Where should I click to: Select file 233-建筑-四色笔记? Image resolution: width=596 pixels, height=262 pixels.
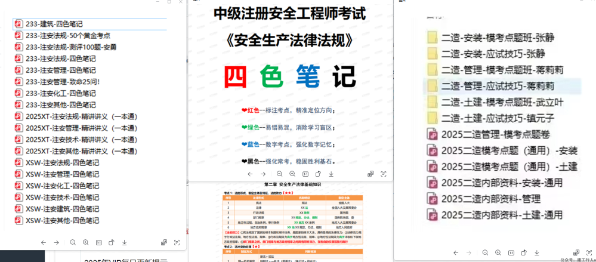(x=90, y=24)
